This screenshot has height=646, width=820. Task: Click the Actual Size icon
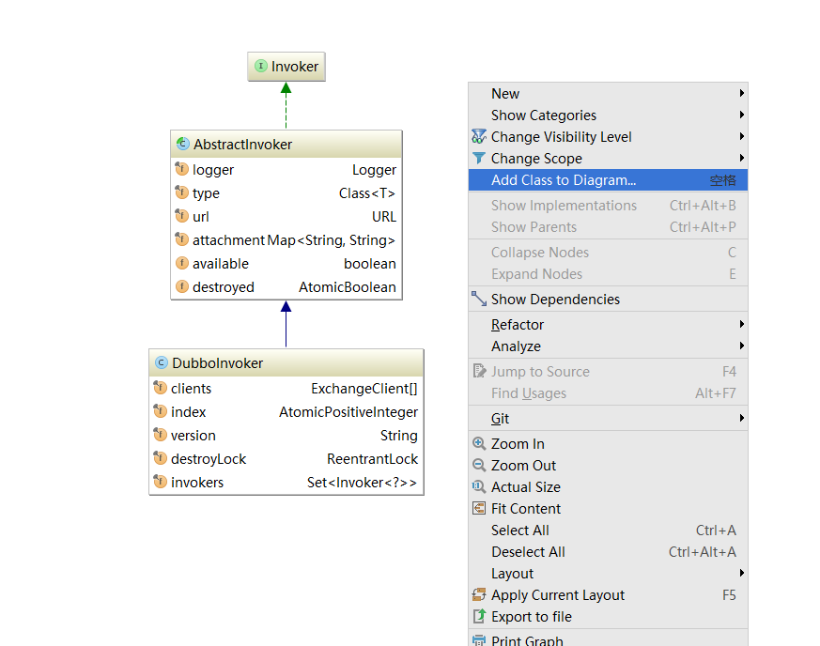(x=479, y=486)
